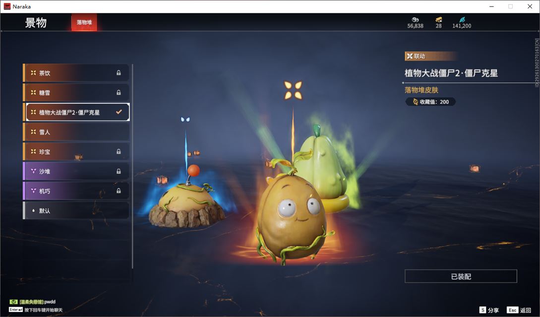The height and width of the screenshot is (317, 540).
Task: Click the 分享 share button
Action: pos(489,310)
